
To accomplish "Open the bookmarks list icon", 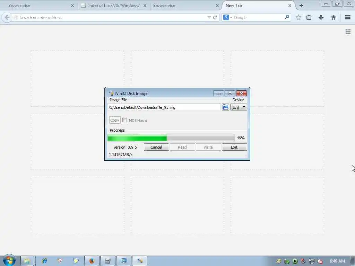I will point(309,17).
